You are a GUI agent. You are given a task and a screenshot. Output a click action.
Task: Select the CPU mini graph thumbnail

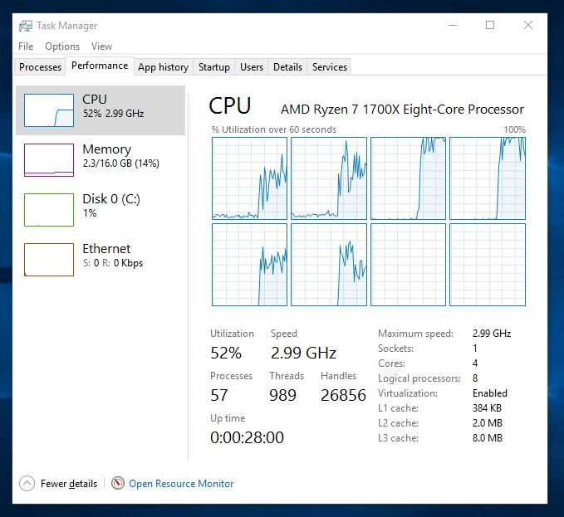49,110
